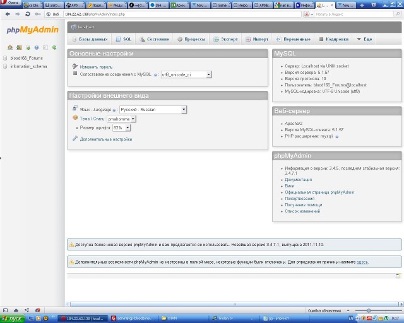Click the localhost breadcrumb link
Screen dimensions: 404x323
coord(86,27)
